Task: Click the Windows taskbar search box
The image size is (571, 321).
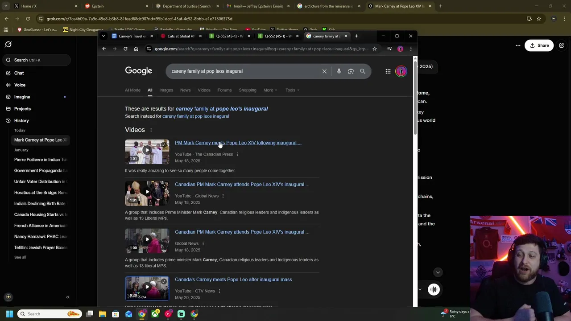Action: pos(50,314)
